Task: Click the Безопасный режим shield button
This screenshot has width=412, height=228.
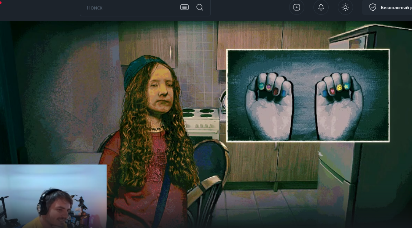Action: click(x=387, y=7)
